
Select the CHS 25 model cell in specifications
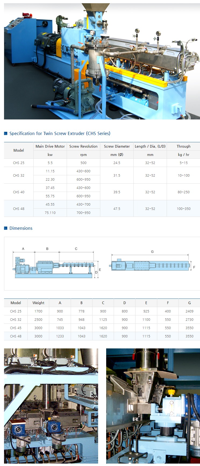19,163
